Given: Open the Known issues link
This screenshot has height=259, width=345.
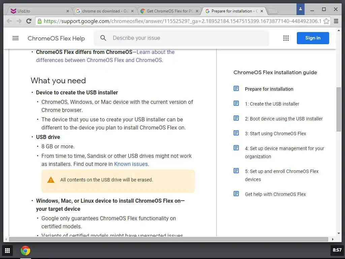Looking at the screenshot, I should (x=131, y=164).
